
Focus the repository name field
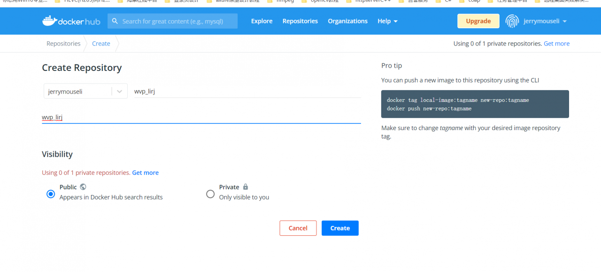(247, 91)
